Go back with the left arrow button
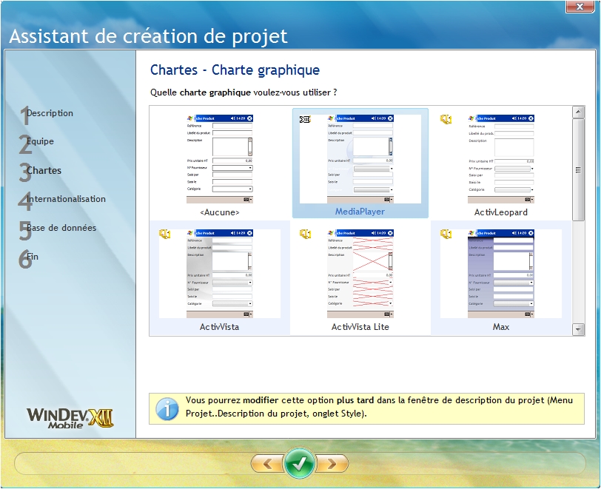This screenshot has width=601, height=489. point(267,464)
